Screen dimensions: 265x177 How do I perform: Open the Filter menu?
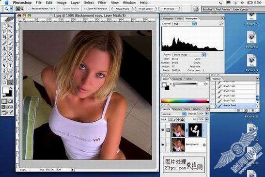(102, 3)
